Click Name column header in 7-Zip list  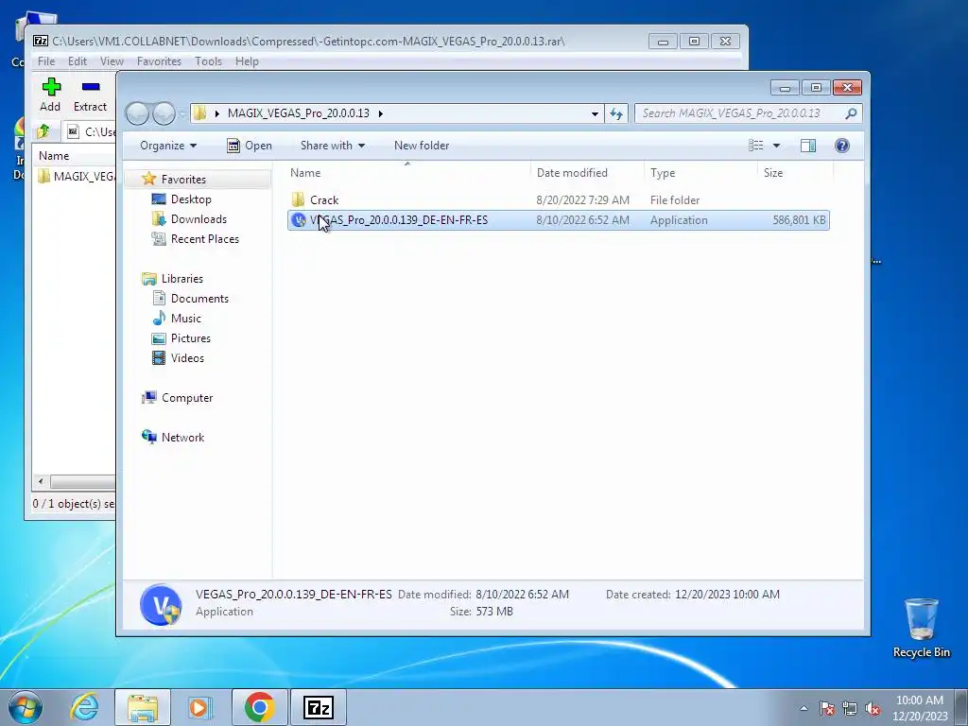pyautogui.click(x=54, y=156)
